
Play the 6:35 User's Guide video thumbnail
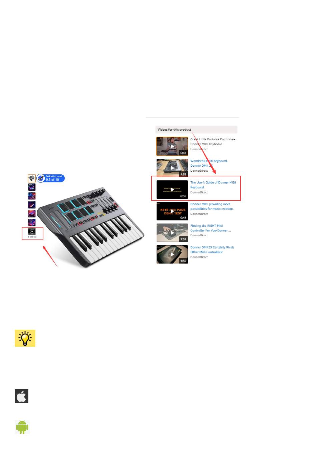172,189
